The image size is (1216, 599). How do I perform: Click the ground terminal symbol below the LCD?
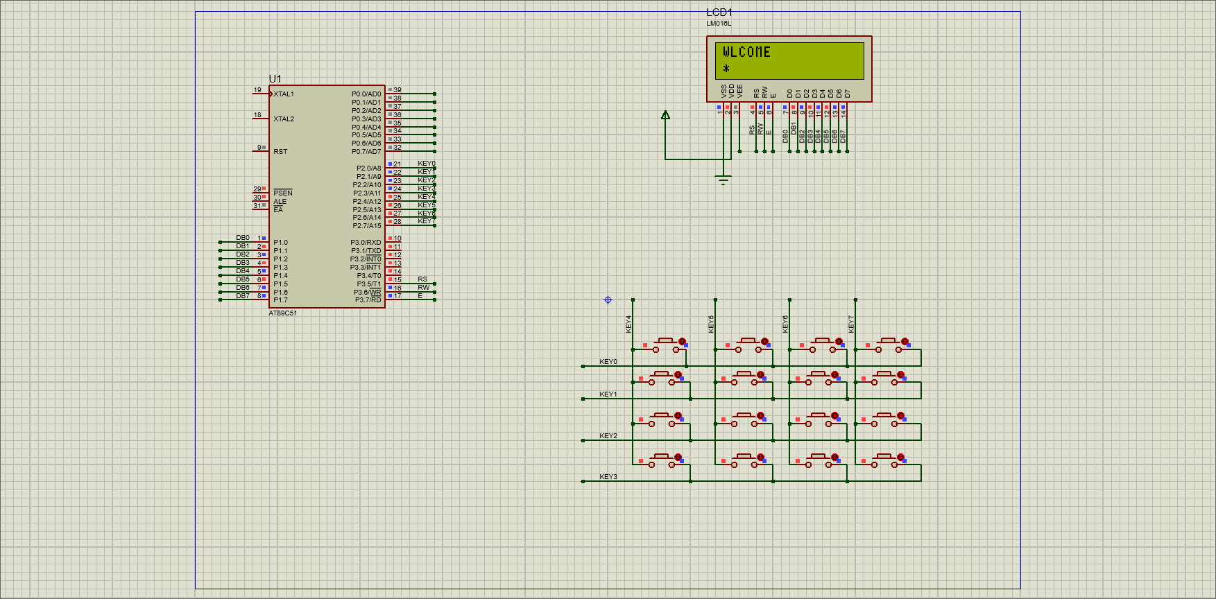723,180
